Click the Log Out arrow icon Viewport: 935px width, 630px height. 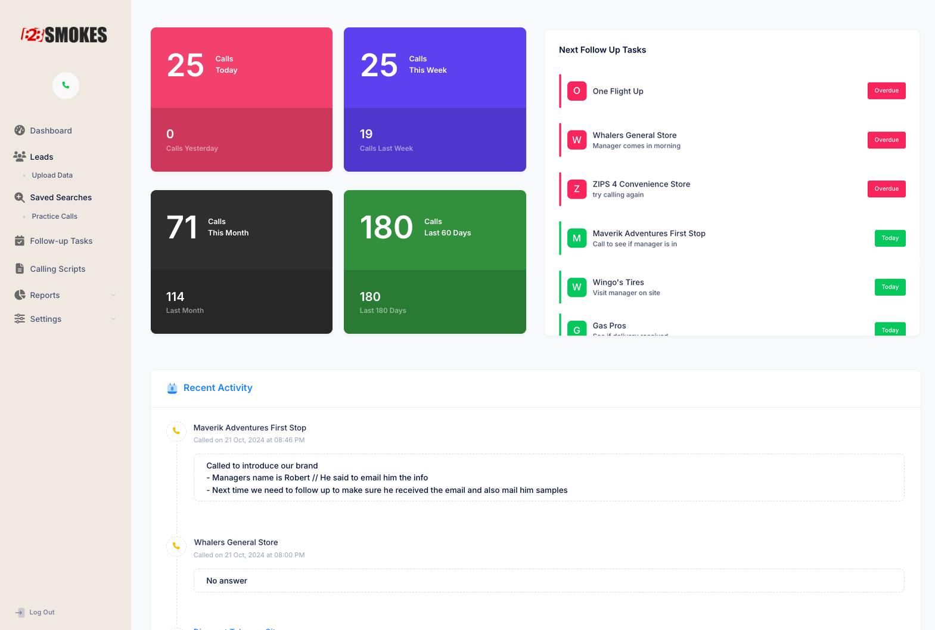point(20,612)
